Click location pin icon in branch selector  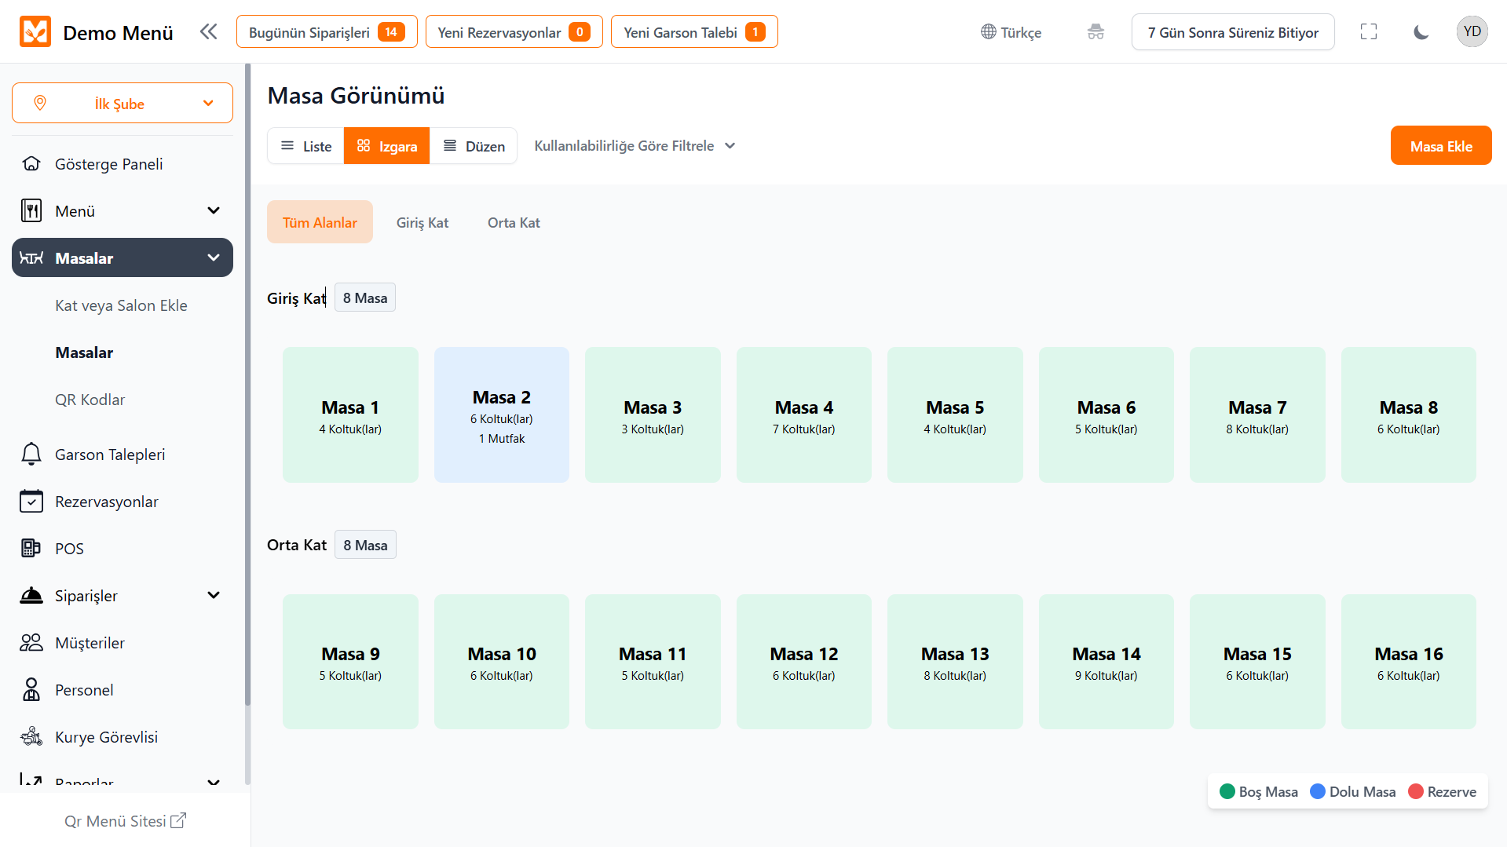40,103
